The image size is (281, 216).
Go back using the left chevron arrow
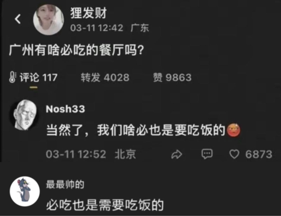pyautogui.click(x=18, y=19)
